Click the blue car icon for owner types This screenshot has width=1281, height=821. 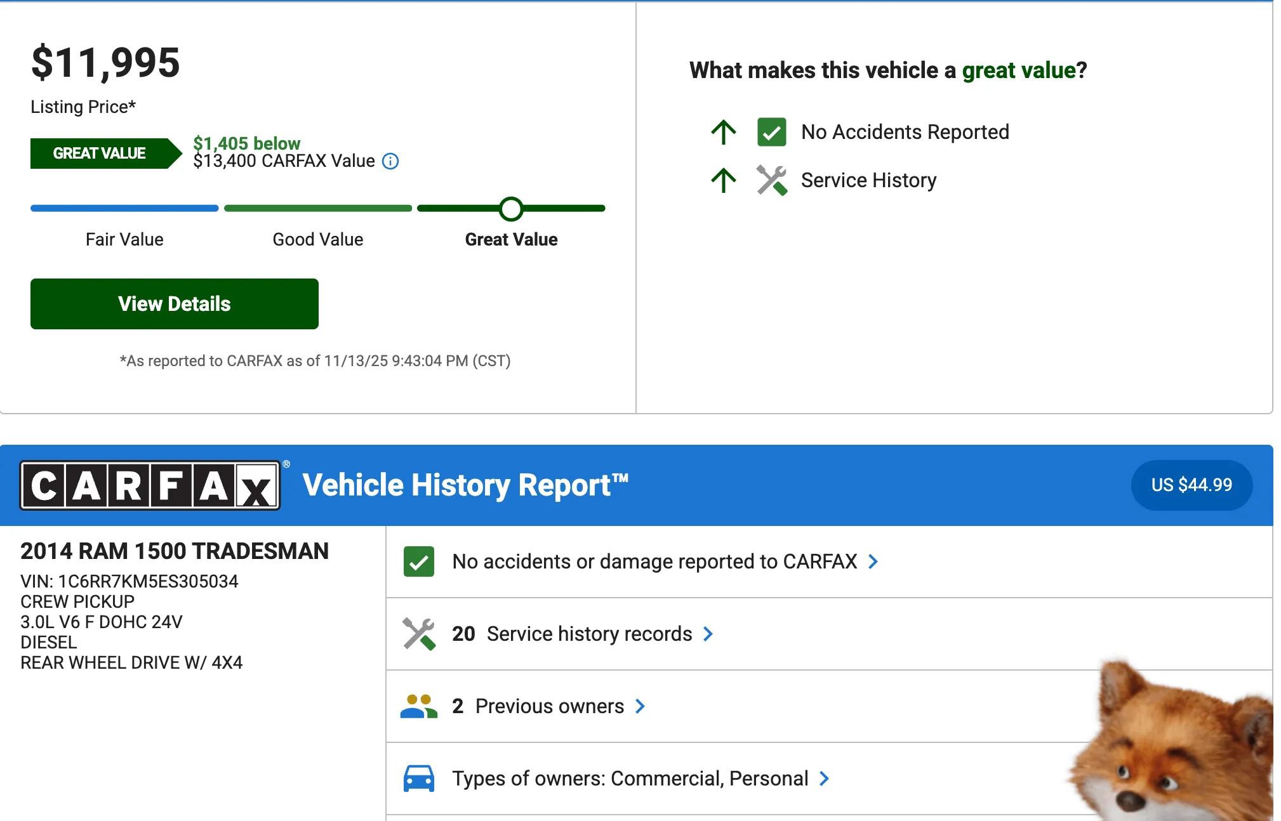419,778
